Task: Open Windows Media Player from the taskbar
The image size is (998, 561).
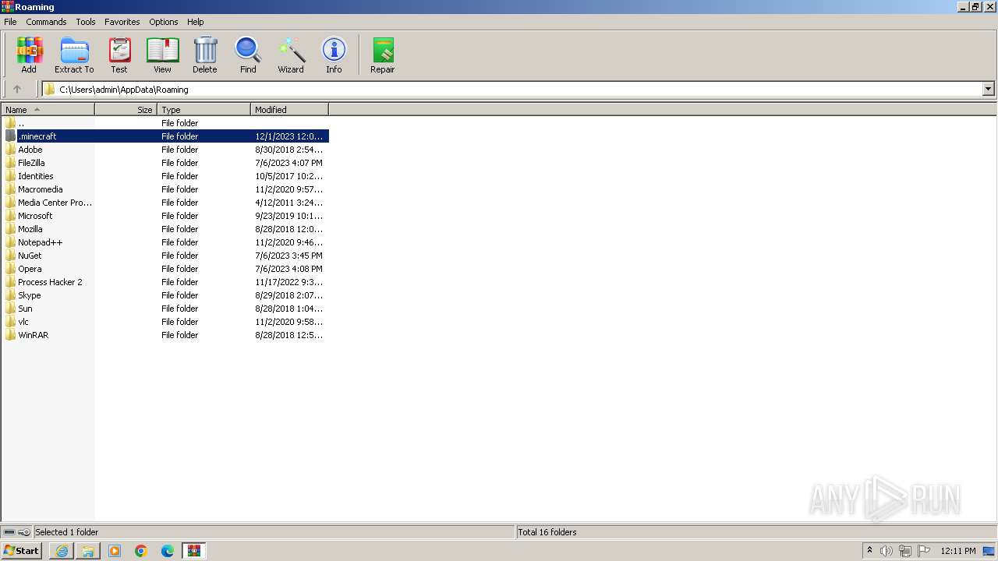Action: click(115, 551)
